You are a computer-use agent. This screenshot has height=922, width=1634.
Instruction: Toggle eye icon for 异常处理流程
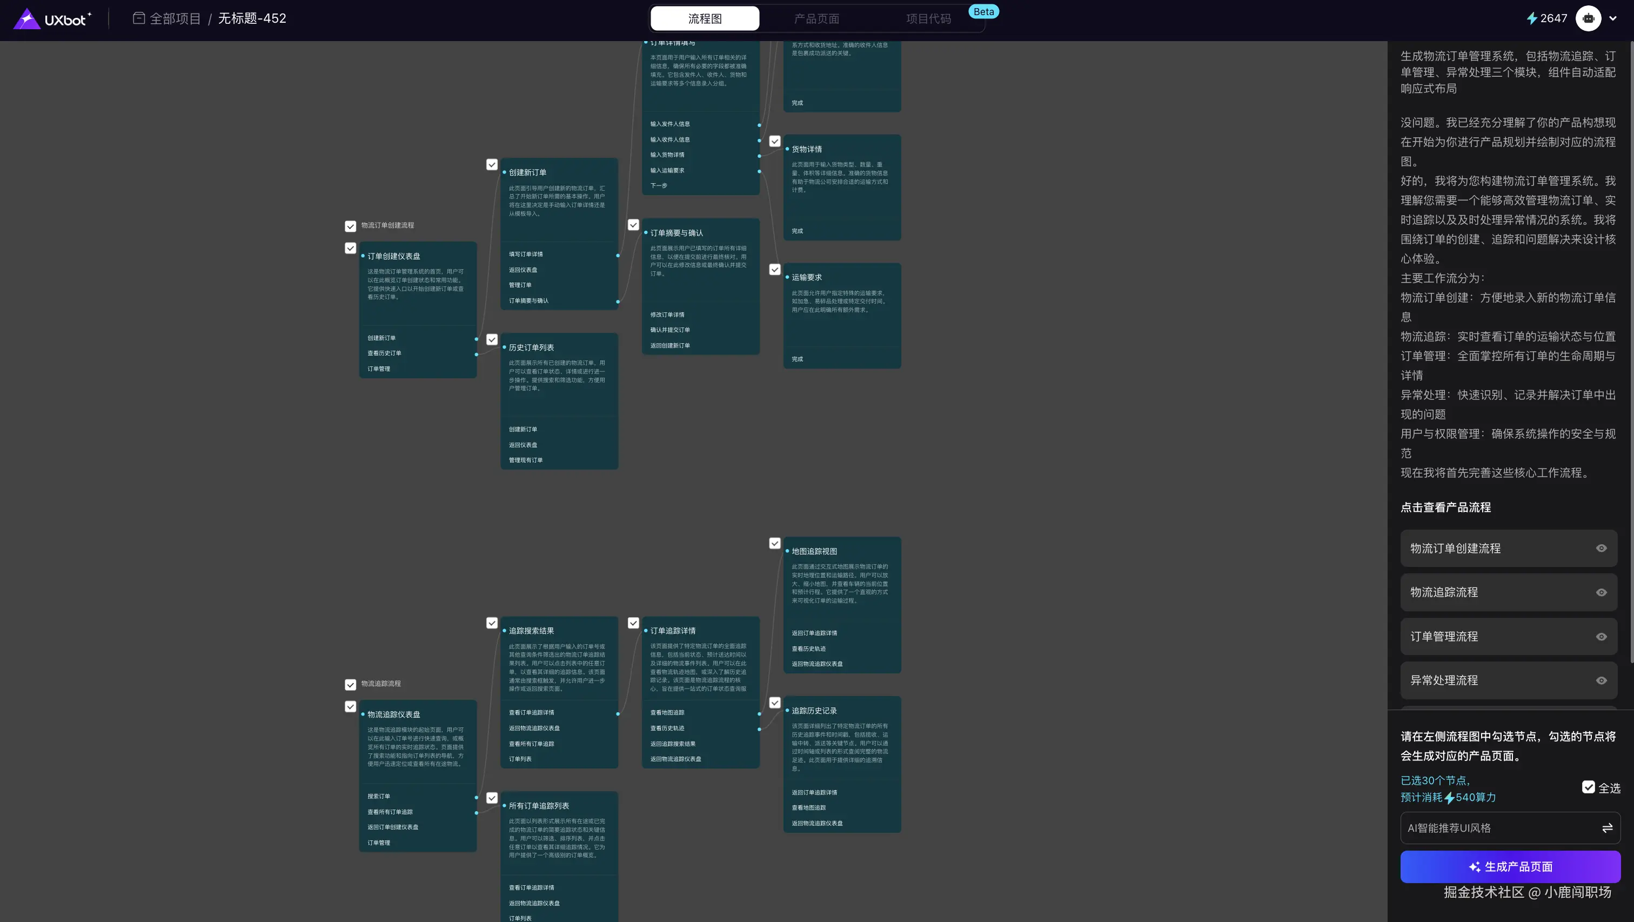click(1601, 680)
